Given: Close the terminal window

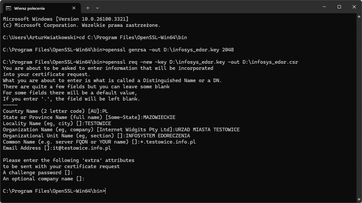Looking at the screenshot, I should [x=354, y=7].
